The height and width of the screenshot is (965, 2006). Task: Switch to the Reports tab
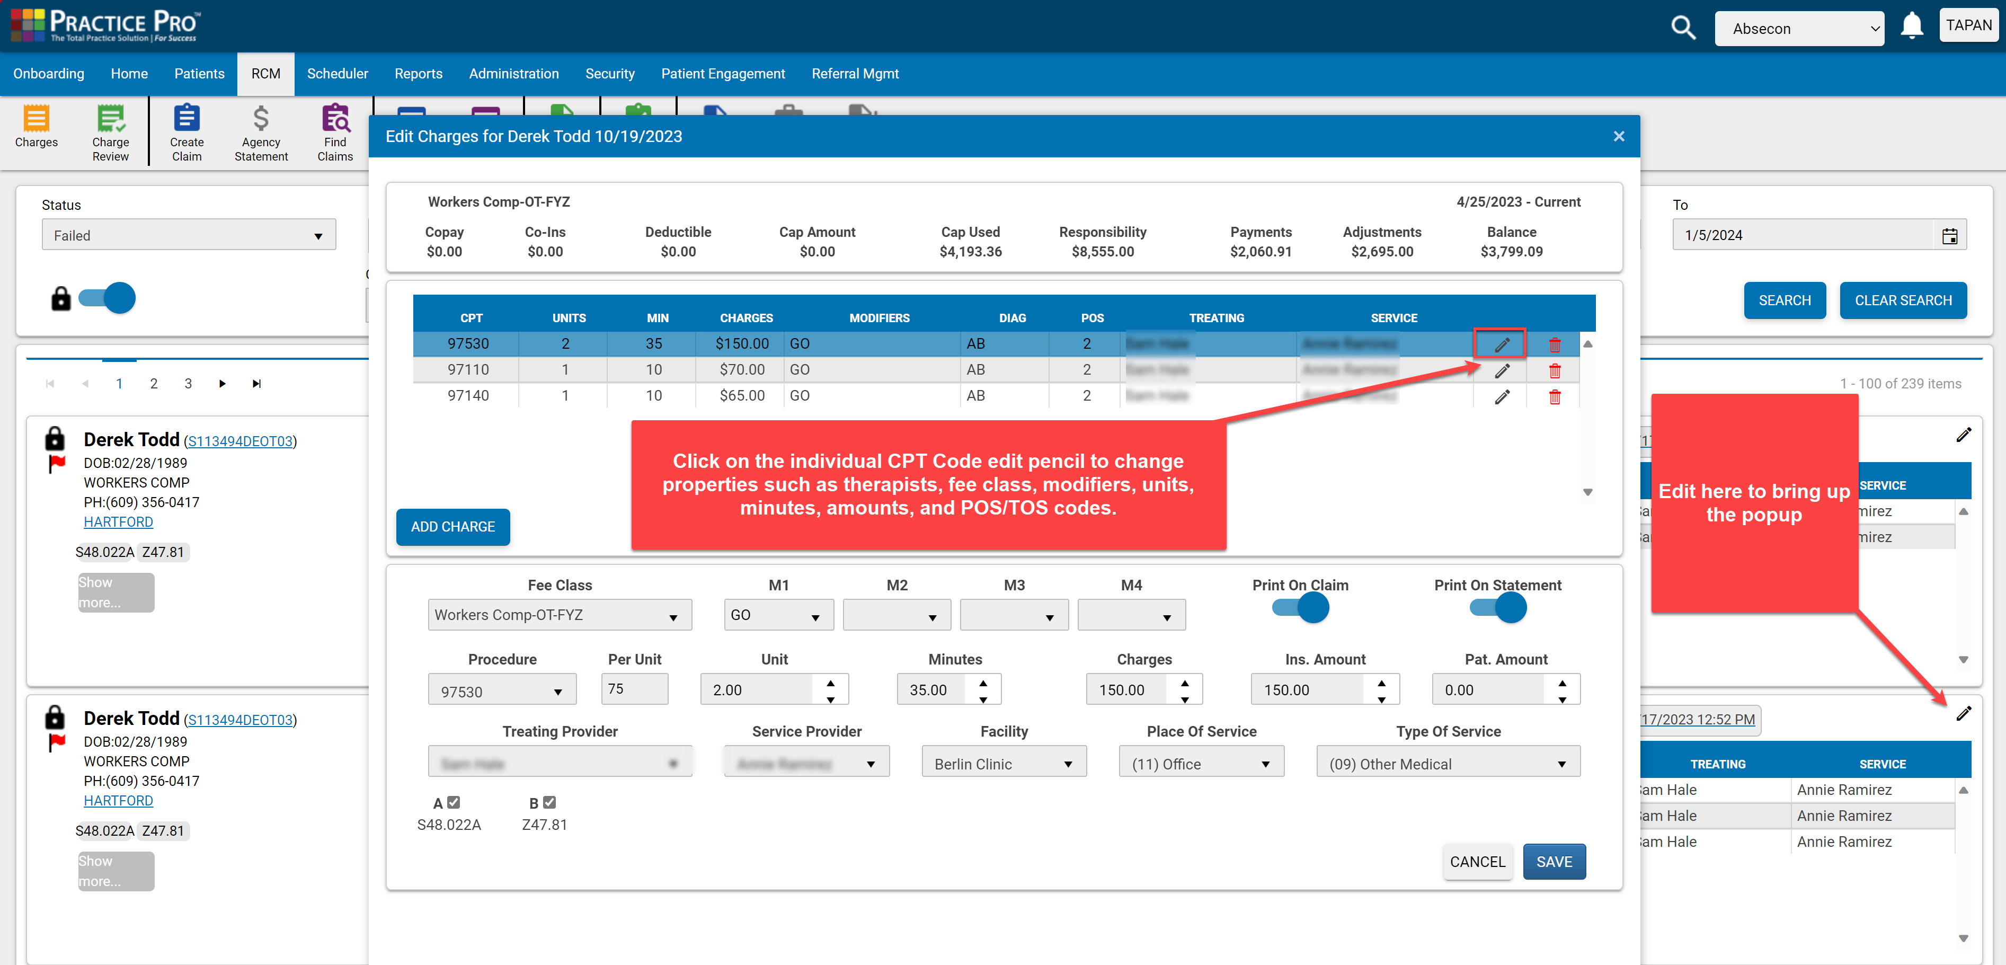click(418, 73)
